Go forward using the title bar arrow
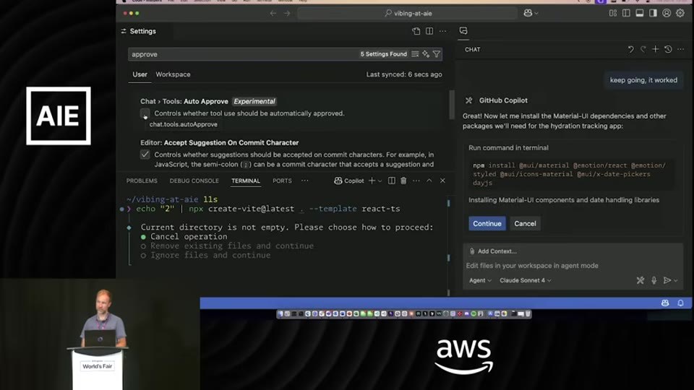The width and height of the screenshot is (694, 390). pos(287,13)
